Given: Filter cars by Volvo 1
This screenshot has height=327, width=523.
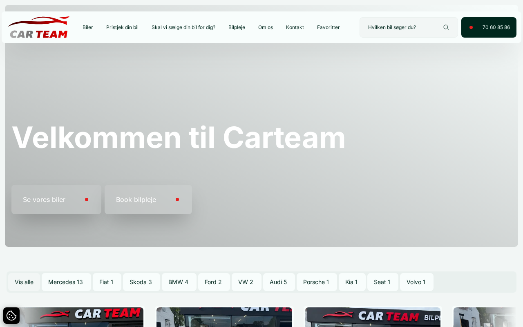Looking at the screenshot, I should pyautogui.click(x=417, y=282).
